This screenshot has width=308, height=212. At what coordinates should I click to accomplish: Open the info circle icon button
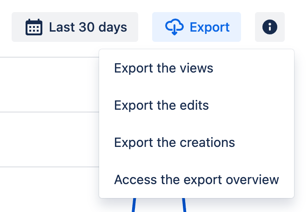coord(270,27)
